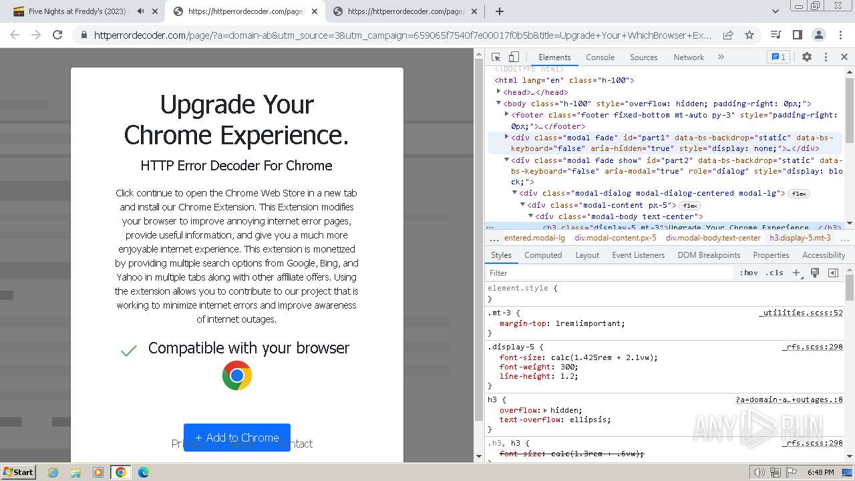The image size is (855, 481).
Task: Collapse the div#part2 modal node
Action: [x=506, y=160]
